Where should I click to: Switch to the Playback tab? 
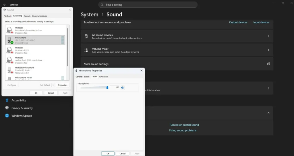click(x=8, y=16)
